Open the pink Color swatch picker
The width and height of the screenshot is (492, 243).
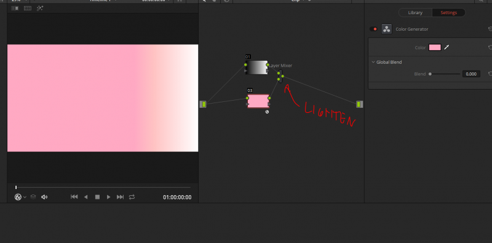[435, 48]
